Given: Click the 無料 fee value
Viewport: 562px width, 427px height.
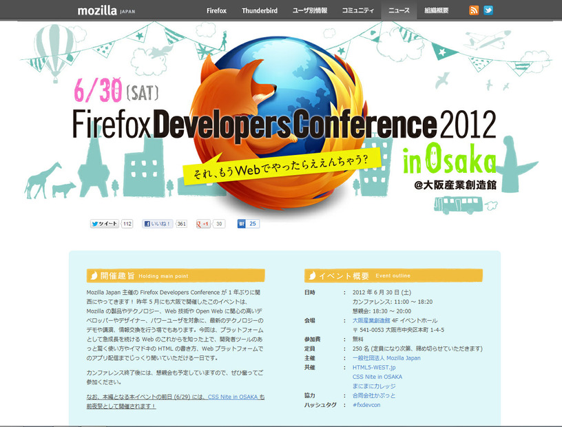Looking at the screenshot, I should tap(357, 339).
